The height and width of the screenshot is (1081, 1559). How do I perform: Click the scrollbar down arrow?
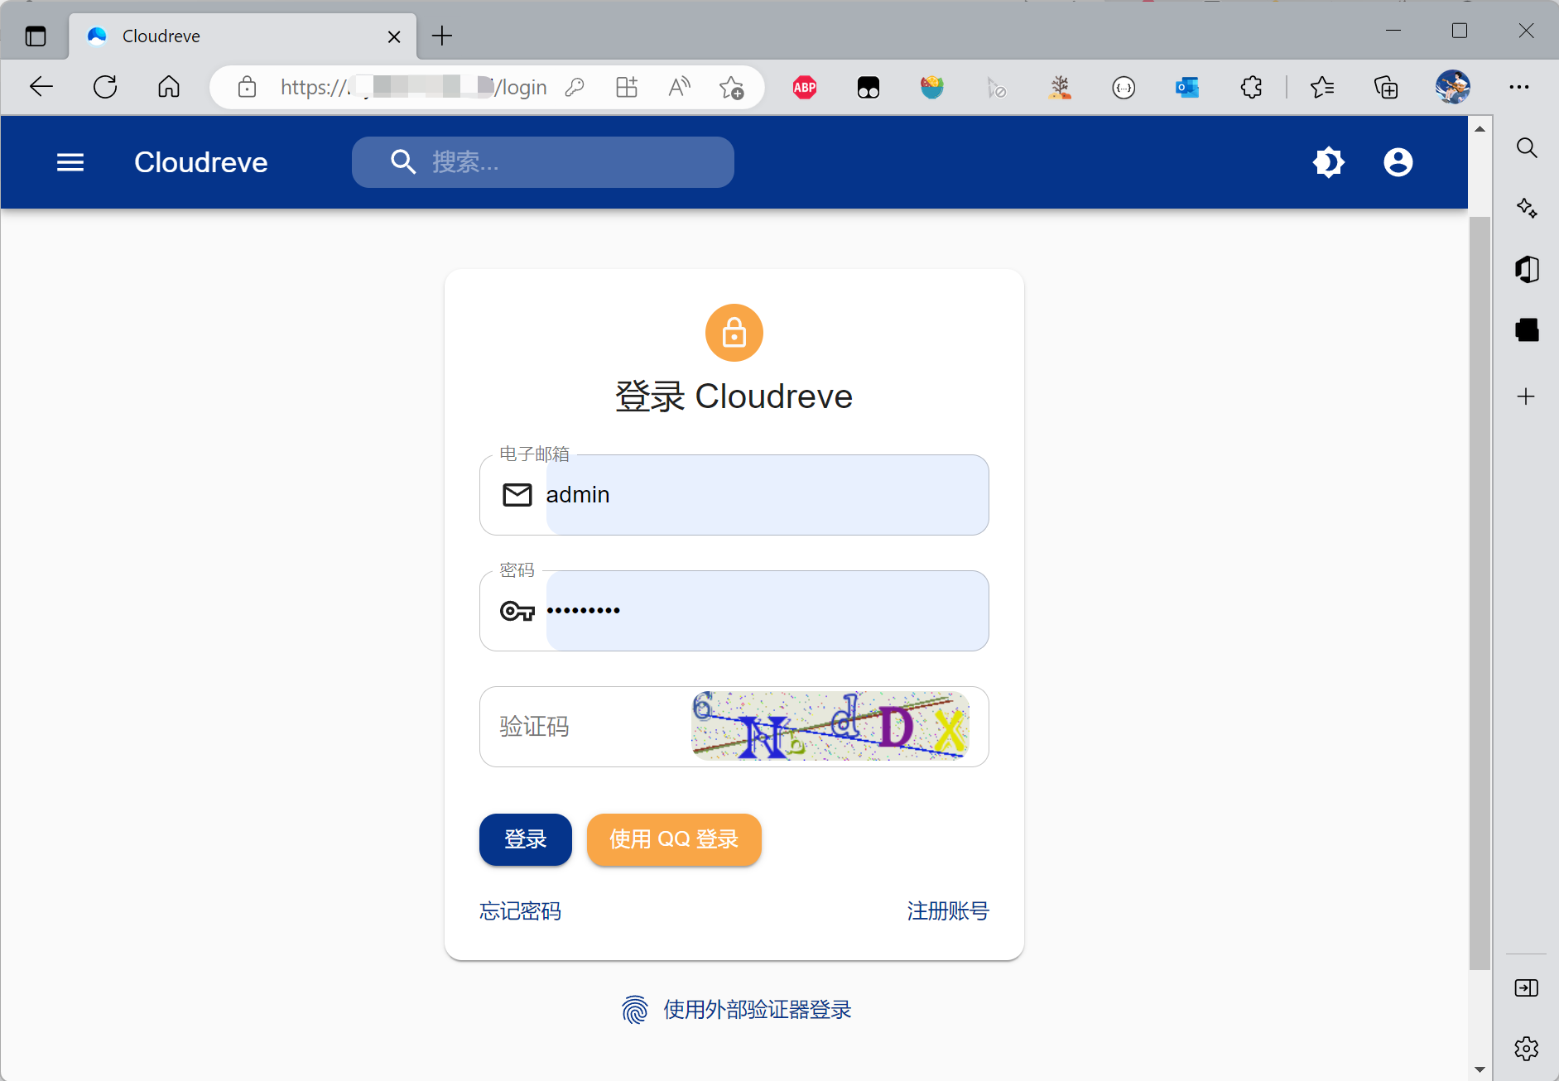1480,1069
